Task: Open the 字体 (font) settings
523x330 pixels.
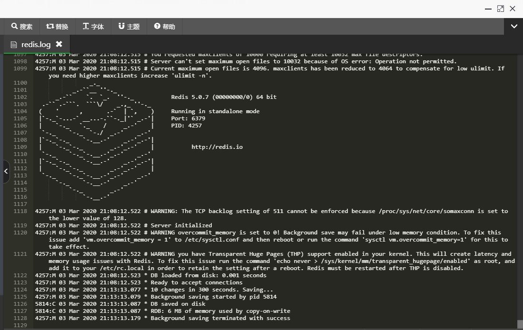Action: click(x=93, y=27)
